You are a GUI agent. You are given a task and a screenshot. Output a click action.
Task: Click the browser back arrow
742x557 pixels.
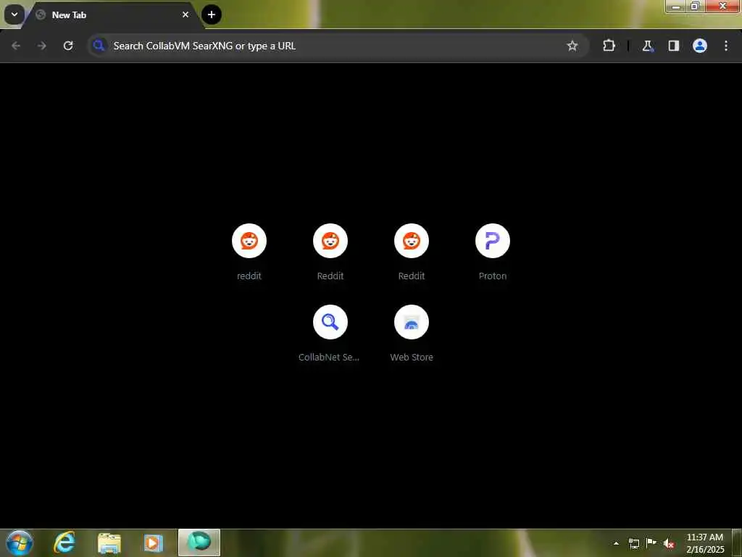(x=16, y=46)
